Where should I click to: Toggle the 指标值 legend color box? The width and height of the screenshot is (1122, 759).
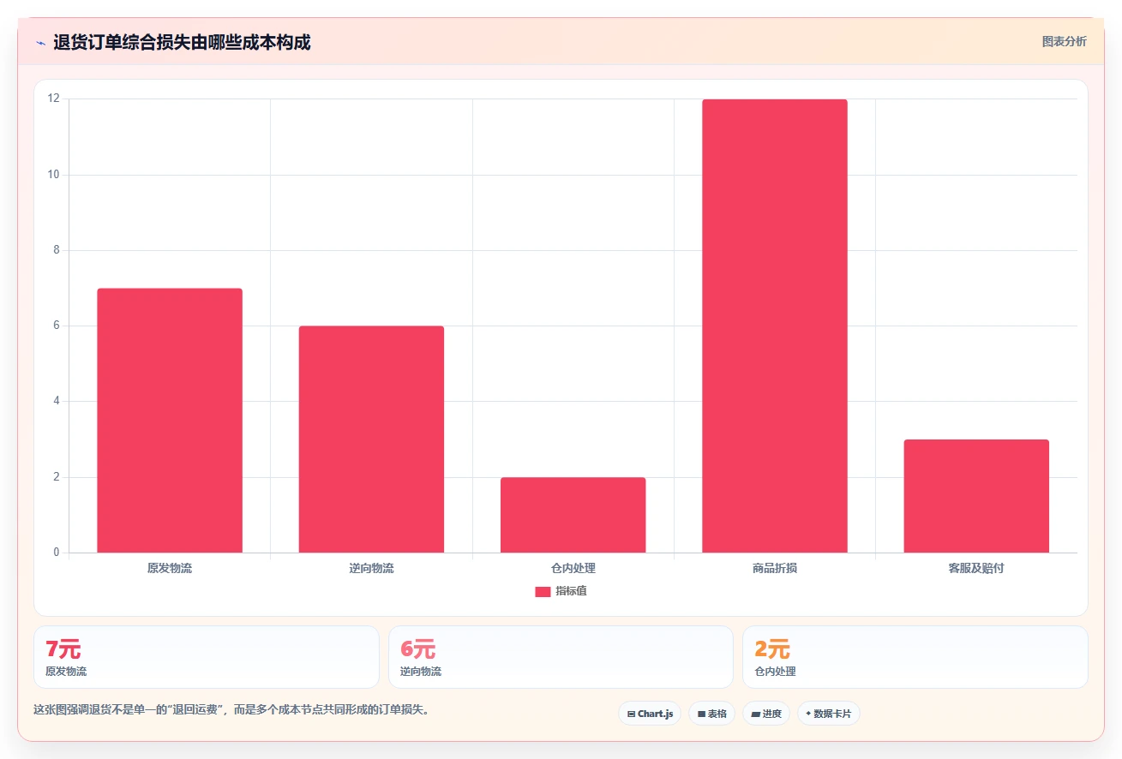[543, 591]
